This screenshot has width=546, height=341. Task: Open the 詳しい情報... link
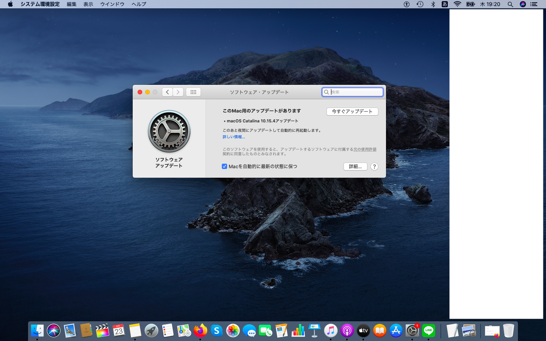point(234,137)
